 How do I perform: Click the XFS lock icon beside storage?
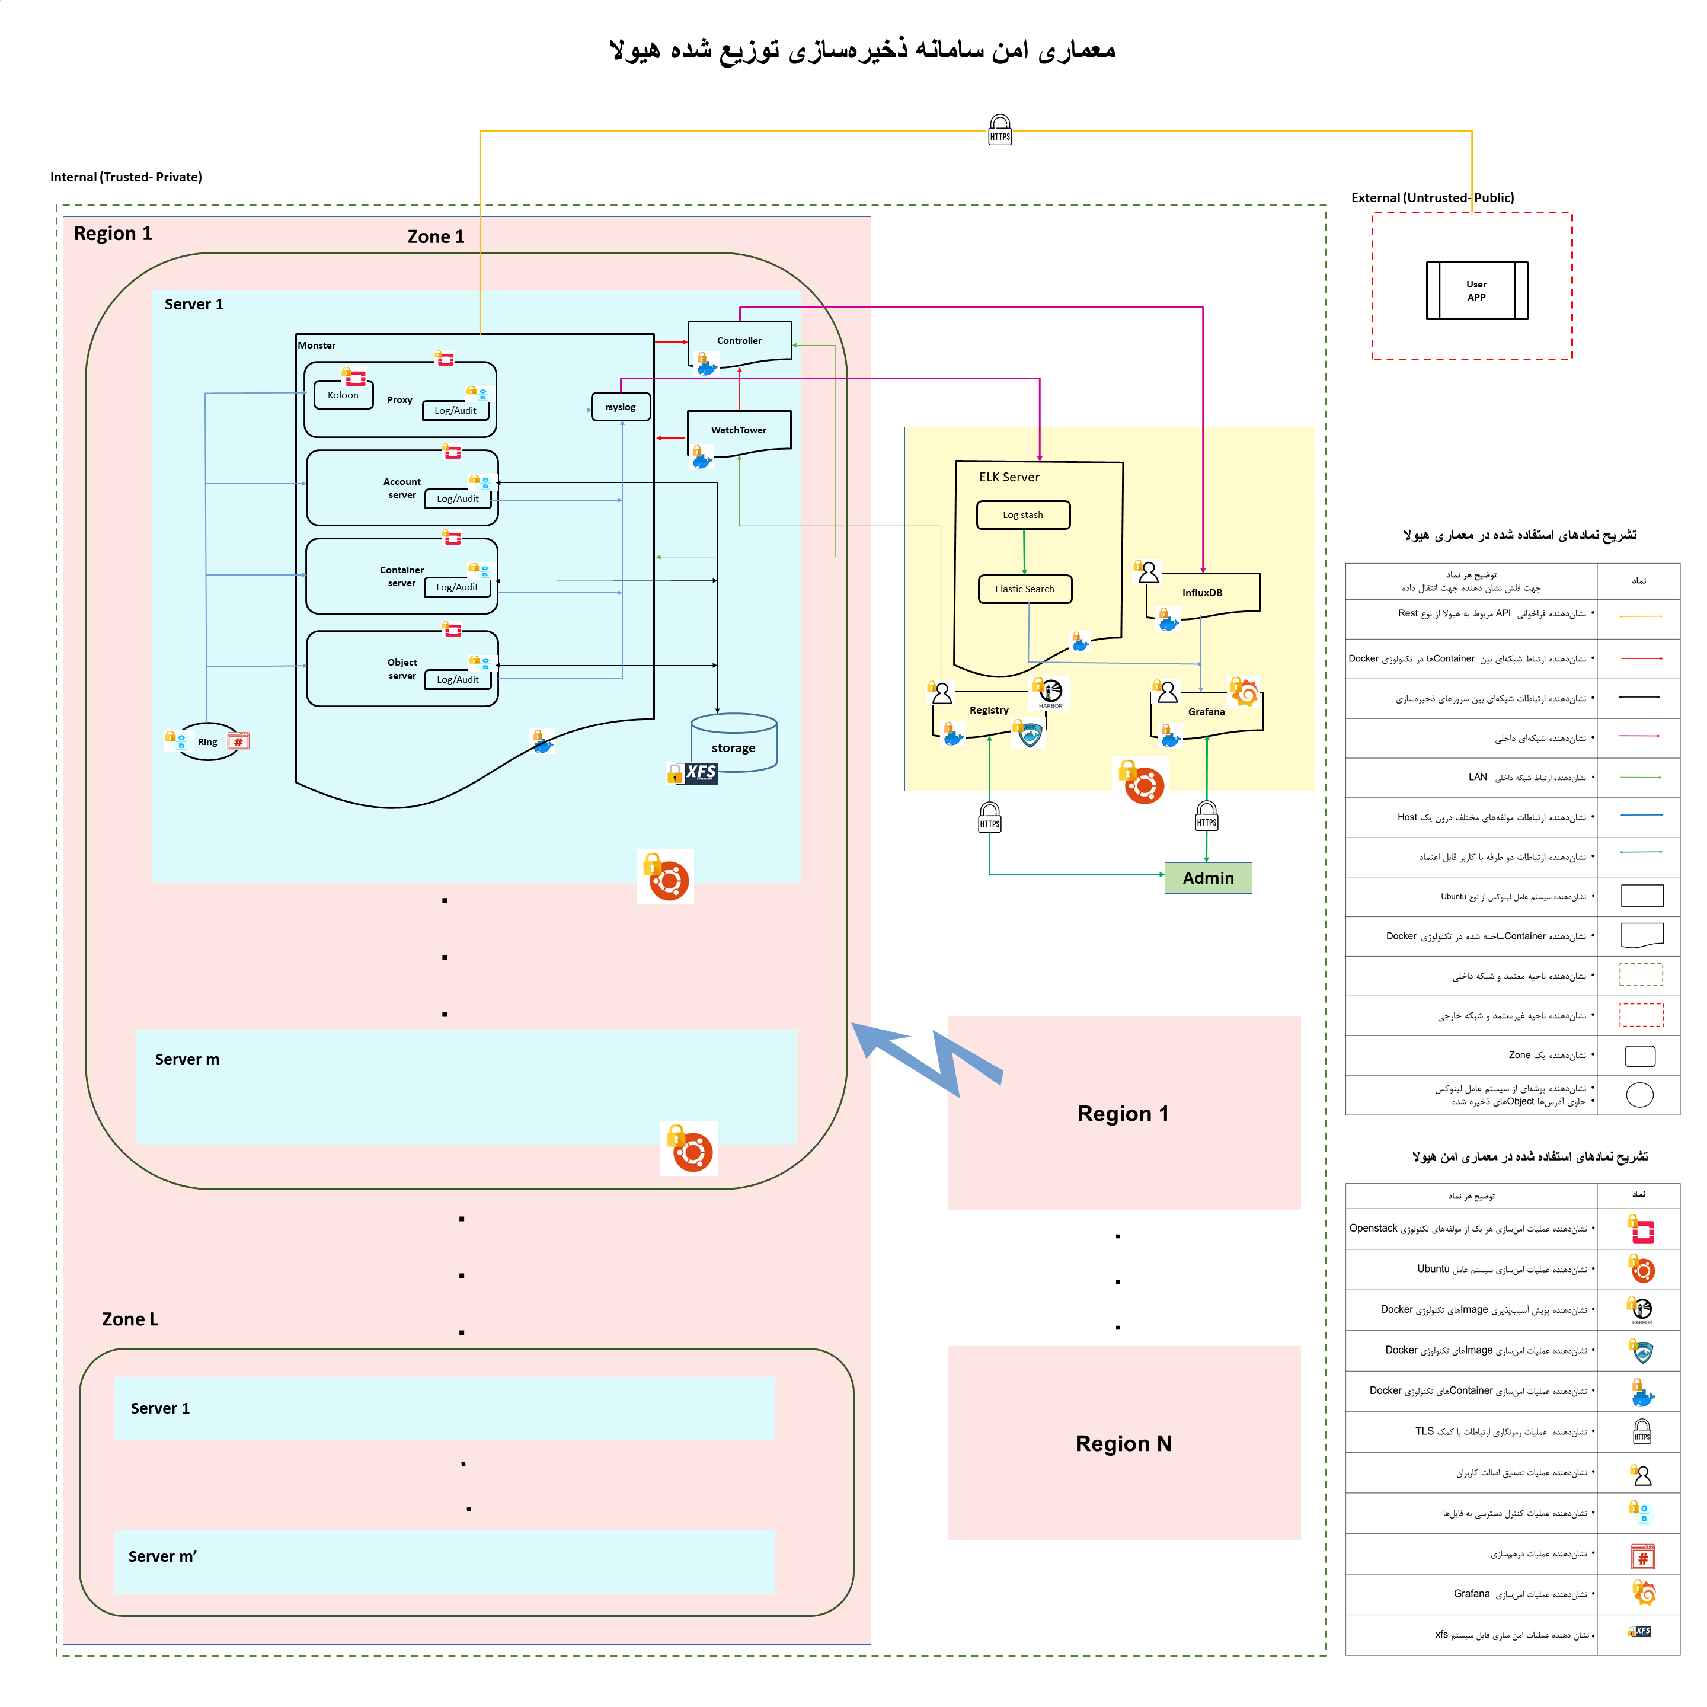click(692, 774)
